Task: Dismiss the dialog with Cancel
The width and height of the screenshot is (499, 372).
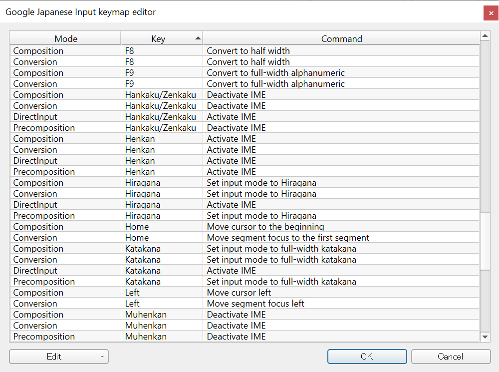Action: tap(451, 357)
